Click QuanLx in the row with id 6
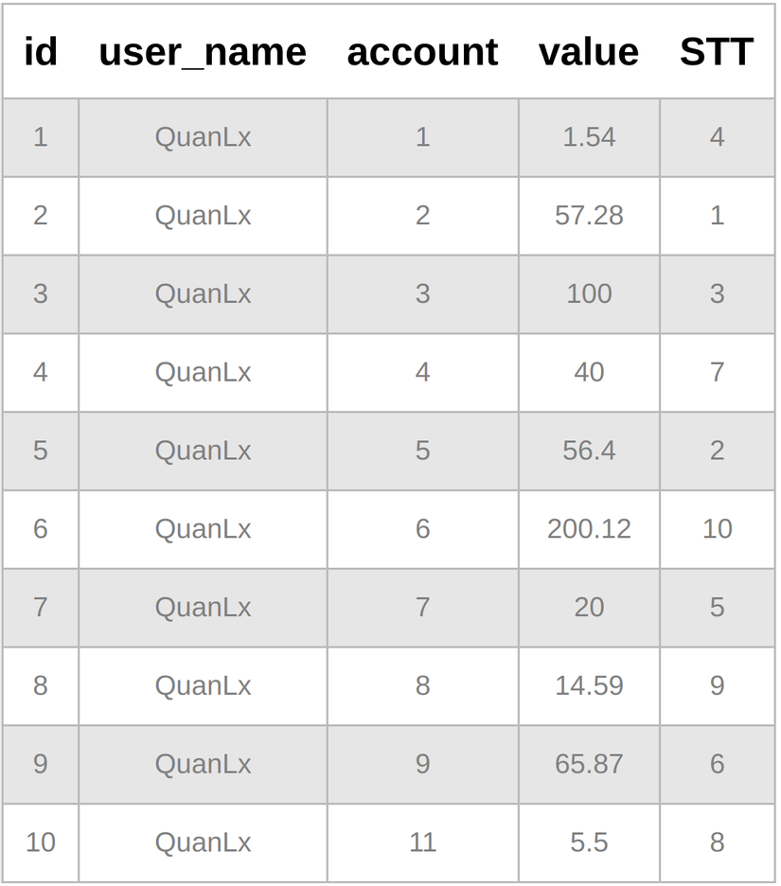The width and height of the screenshot is (781, 886). (x=203, y=529)
